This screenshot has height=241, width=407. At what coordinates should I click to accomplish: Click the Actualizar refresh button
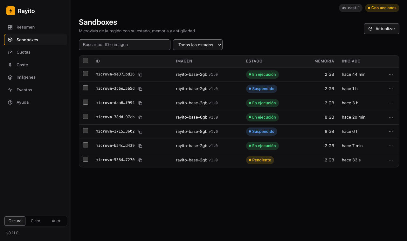pyautogui.click(x=382, y=29)
